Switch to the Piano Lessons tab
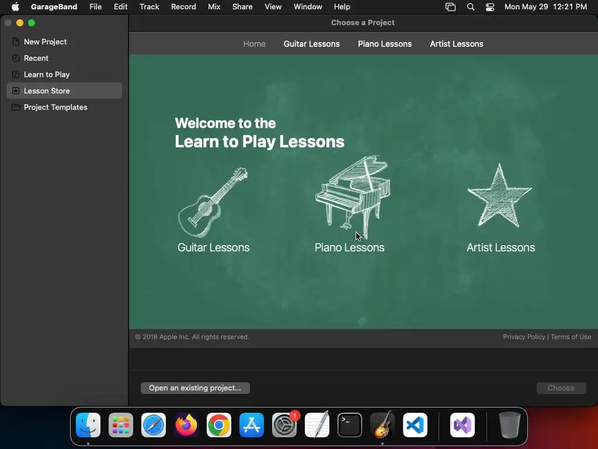 (x=385, y=44)
